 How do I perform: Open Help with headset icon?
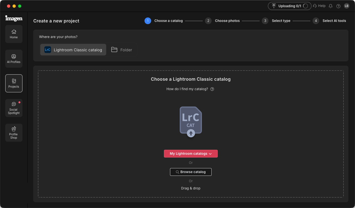coord(319,6)
